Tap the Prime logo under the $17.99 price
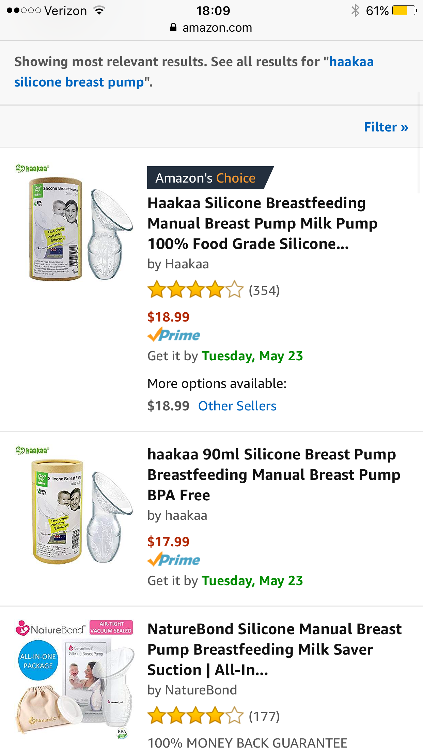 (174, 560)
